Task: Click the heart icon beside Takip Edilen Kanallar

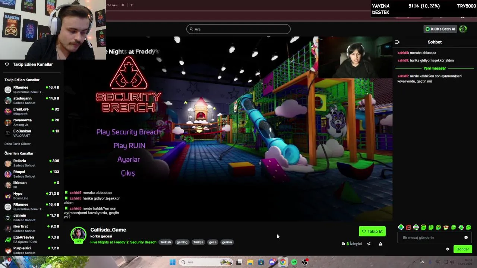Action: click(x=7, y=64)
